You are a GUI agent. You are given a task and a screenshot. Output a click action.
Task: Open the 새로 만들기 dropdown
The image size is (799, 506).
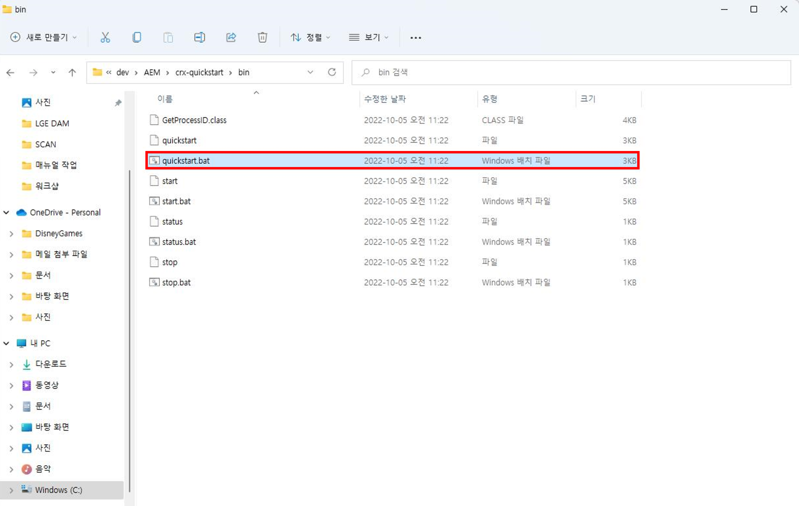43,37
